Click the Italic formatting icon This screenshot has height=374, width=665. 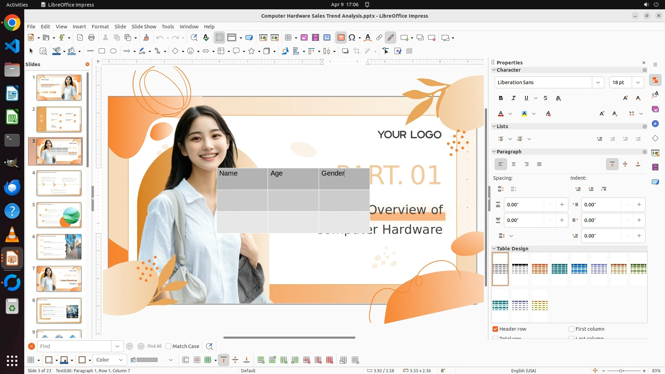click(513, 98)
